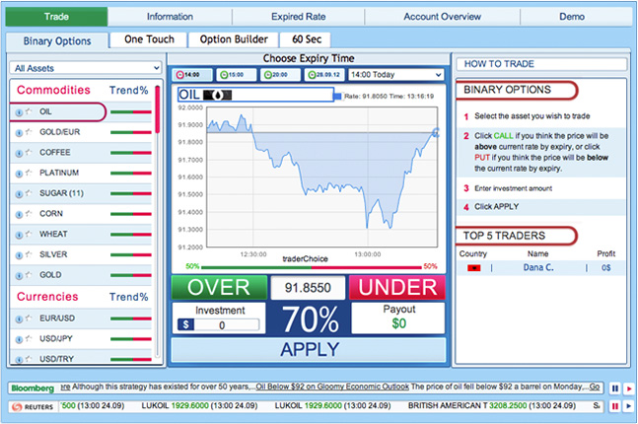638x424 pixels.
Task: Select GOLD/EUR in the commodities list
Action: (59, 132)
